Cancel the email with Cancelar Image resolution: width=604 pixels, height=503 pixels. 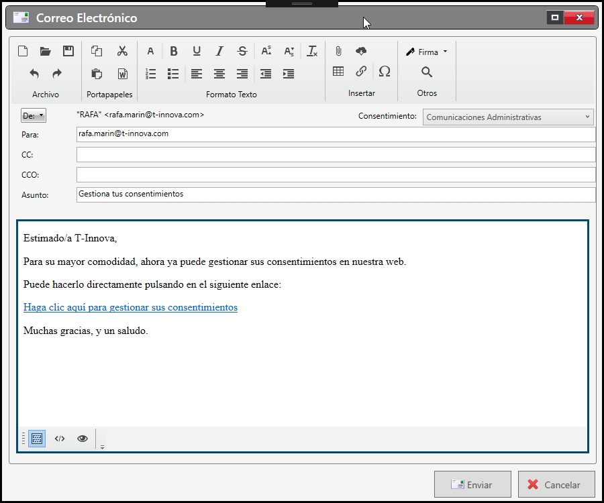(556, 484)
